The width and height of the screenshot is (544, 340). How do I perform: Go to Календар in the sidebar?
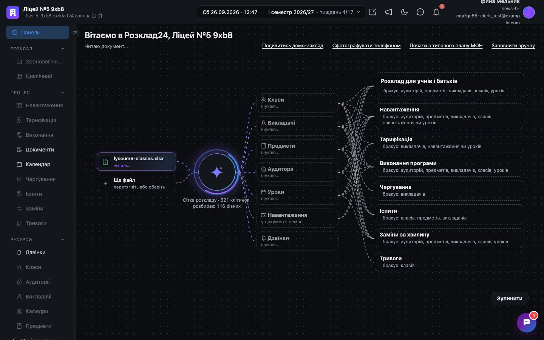(37, 164)
